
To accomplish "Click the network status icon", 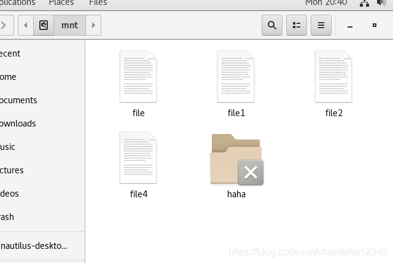I will (364, 3).
